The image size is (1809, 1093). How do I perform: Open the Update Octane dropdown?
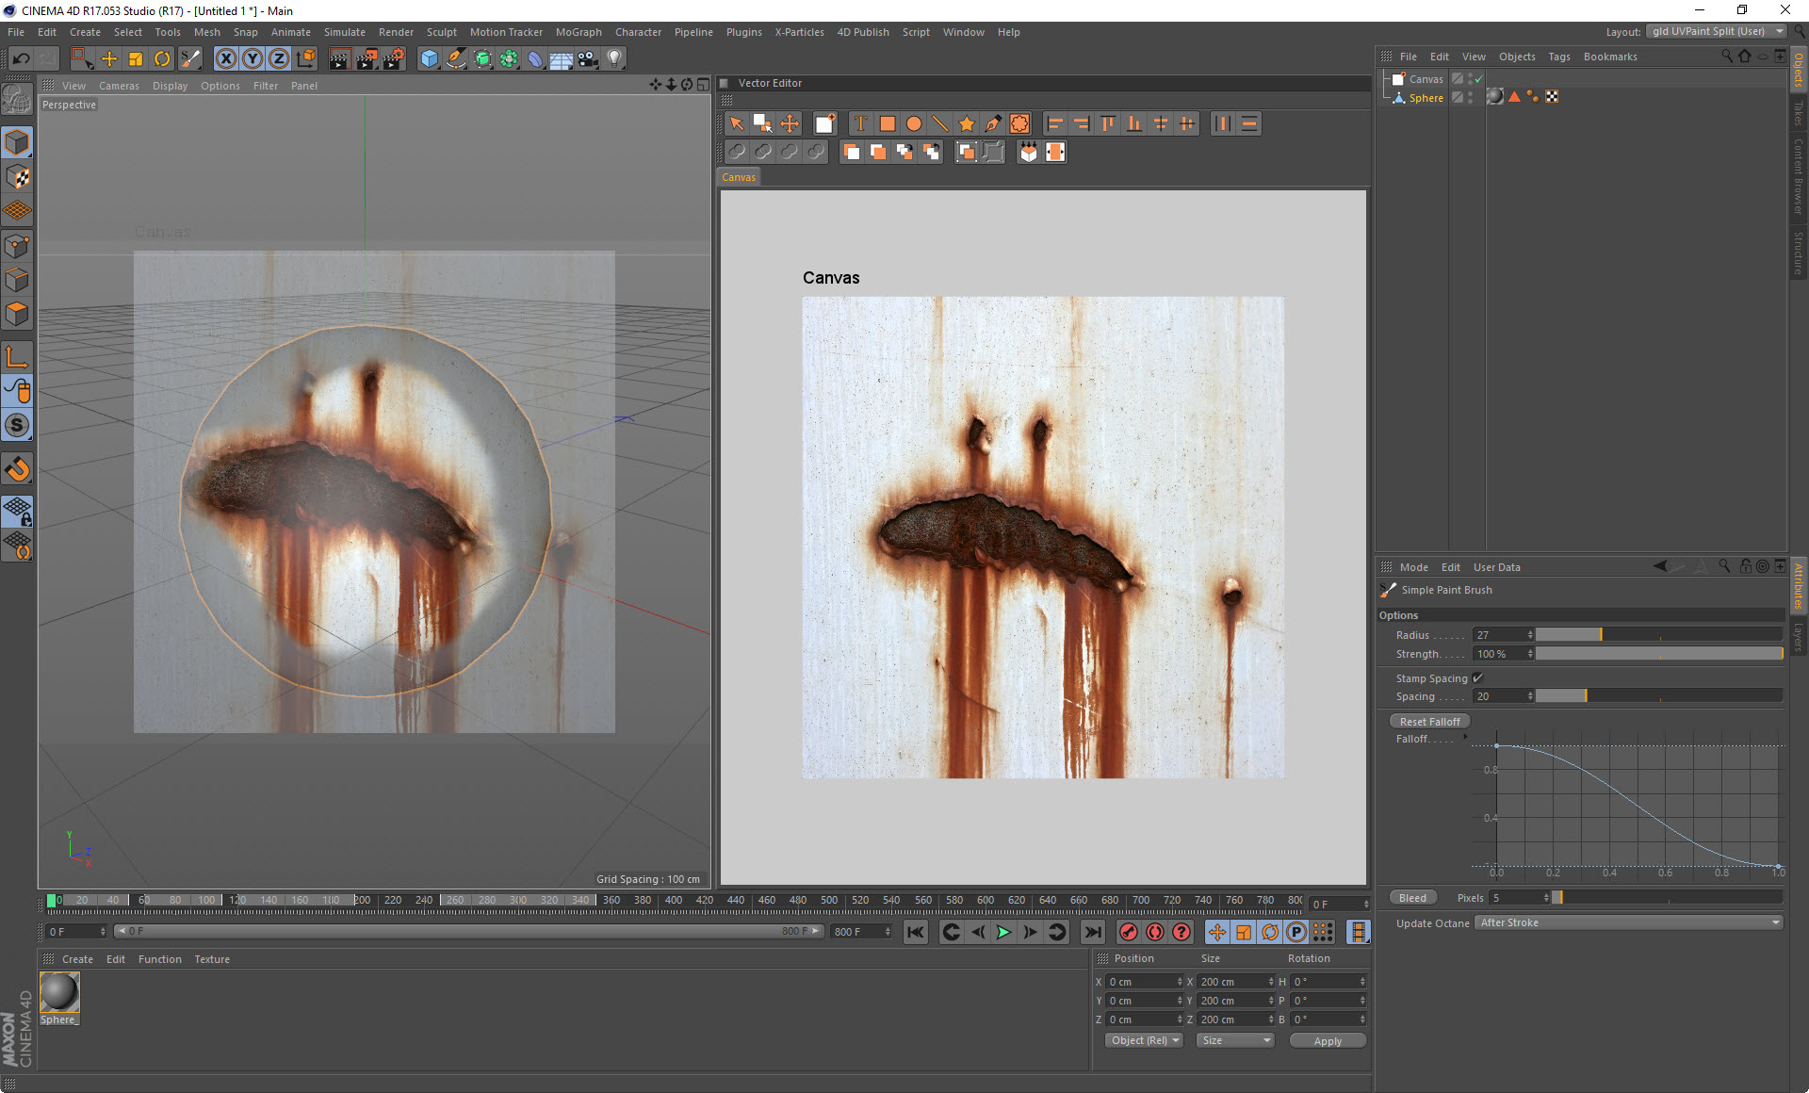(1628, 922)
